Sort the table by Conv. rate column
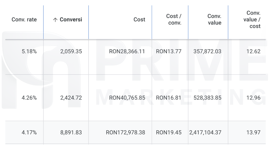271x150 pixels. [24, 19]
